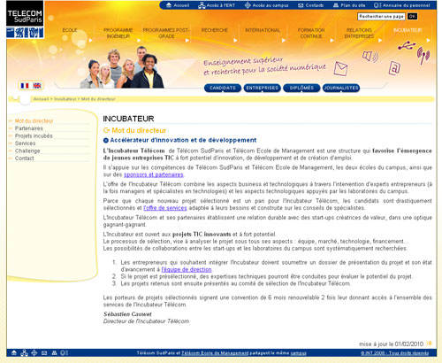Click the footer home icon
442x363 pixels.
(14, 352)
